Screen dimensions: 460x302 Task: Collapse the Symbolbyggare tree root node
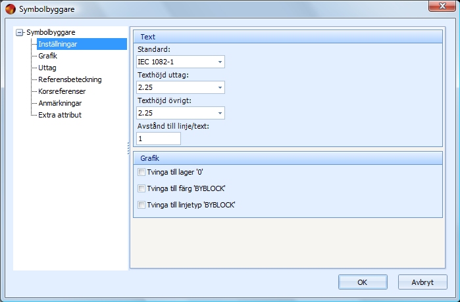(19, 32)
